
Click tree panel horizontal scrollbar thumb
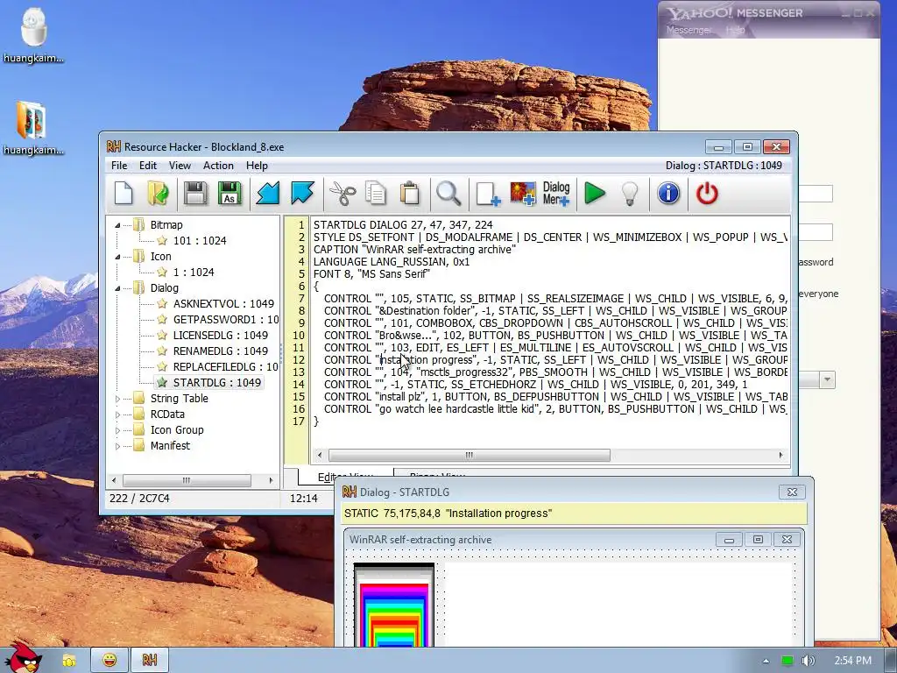click(x=187, y=480)
